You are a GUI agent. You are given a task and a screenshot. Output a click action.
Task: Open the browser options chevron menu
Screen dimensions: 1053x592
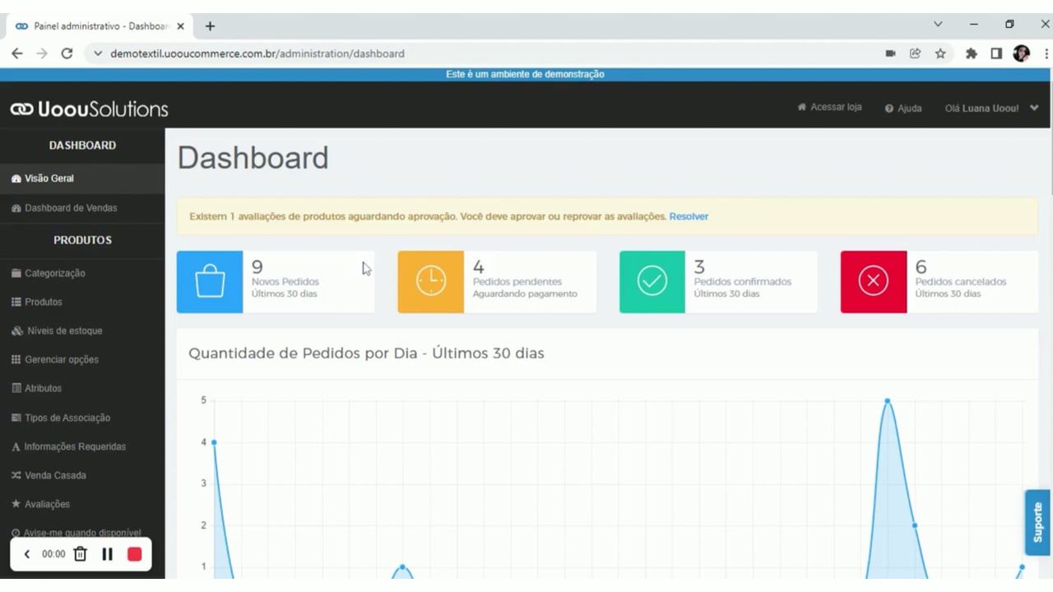point(938,24)
